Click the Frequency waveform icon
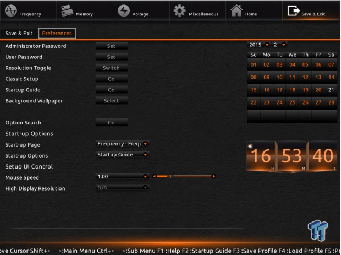 point(10,10)
